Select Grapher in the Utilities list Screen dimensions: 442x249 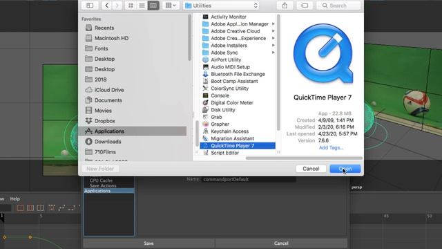[x=220, y=124]
